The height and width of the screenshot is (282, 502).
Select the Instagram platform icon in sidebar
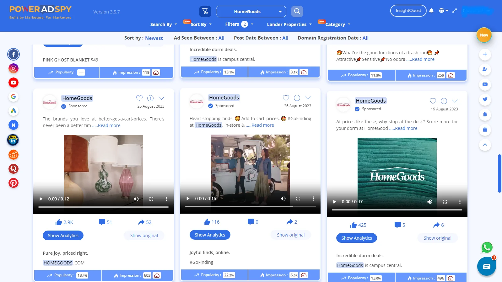click(13, 68)
